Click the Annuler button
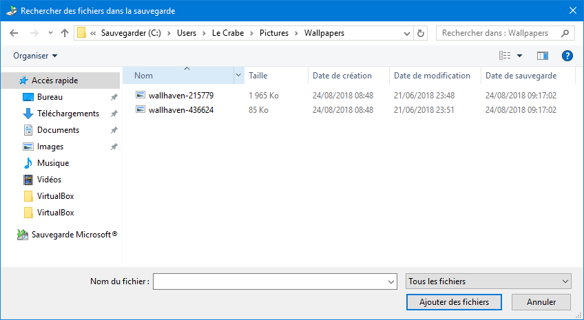Image resolution: width=584 pixels, height=320 pixels. pyautogui.click(x=541, y=302)
